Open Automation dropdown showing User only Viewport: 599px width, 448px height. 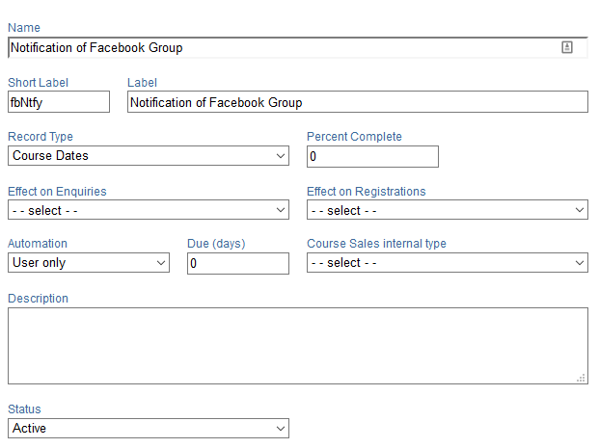coord(89,263)
